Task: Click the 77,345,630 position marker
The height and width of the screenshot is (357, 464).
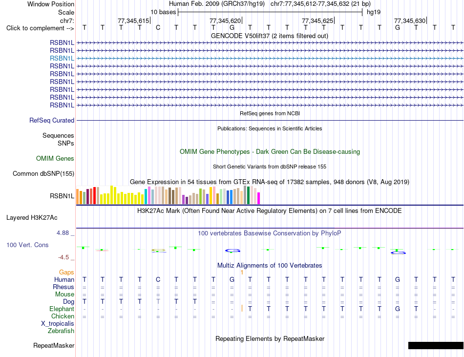Action: click(410, 21)
